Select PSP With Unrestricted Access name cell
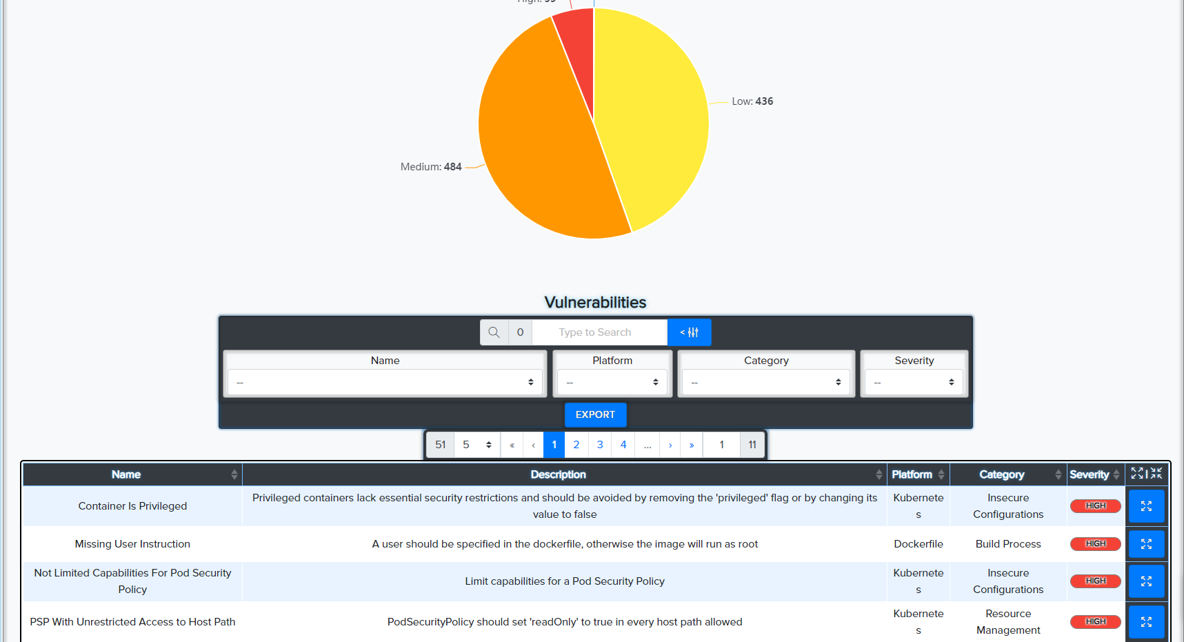 pos(132,622)
